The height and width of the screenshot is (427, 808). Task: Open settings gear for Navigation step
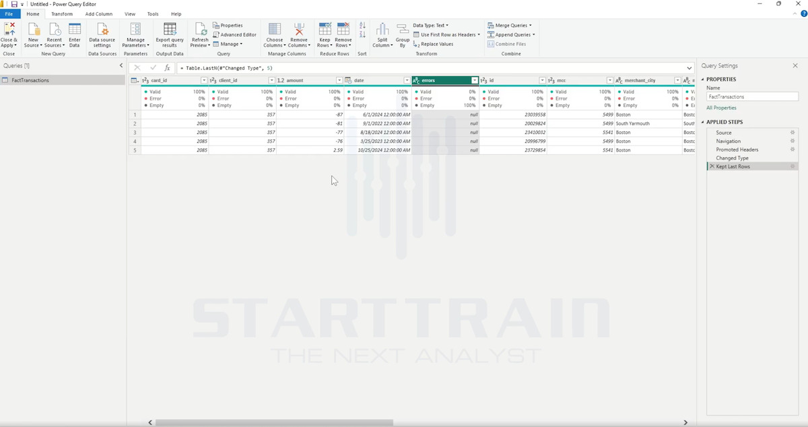coord(793,141)
